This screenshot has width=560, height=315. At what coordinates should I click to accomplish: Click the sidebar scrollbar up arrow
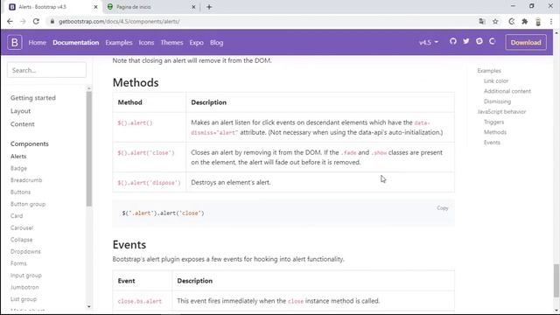(89, 87)
